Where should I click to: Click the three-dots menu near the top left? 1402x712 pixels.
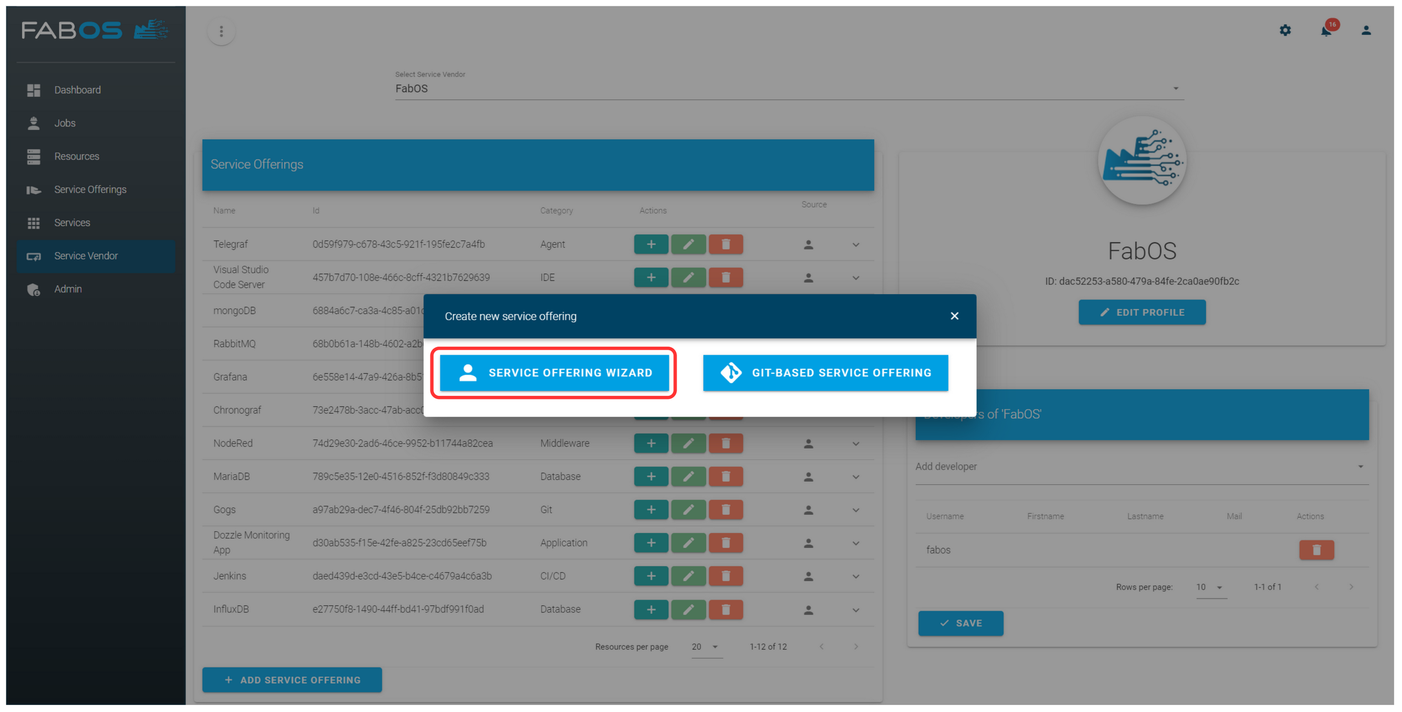coord(221,31)
